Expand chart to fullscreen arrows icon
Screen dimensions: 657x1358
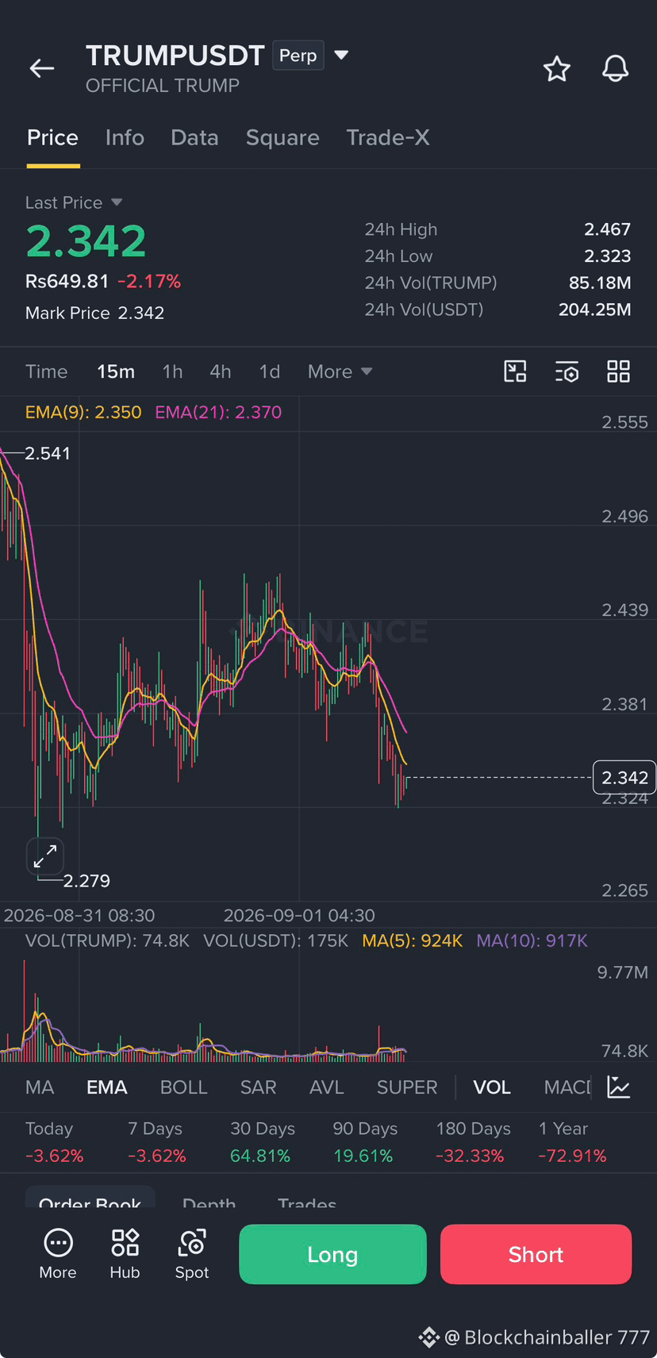[45, 856]
